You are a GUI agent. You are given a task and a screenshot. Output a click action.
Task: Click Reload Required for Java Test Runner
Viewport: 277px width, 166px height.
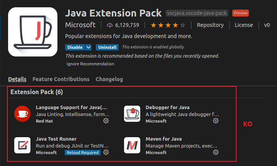point(82,153)
